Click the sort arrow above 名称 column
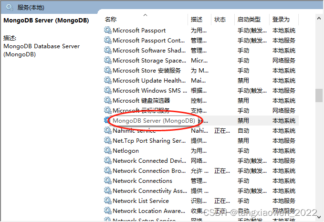The width and height of the screenshot is (324, 222). [x=145, y=15]
